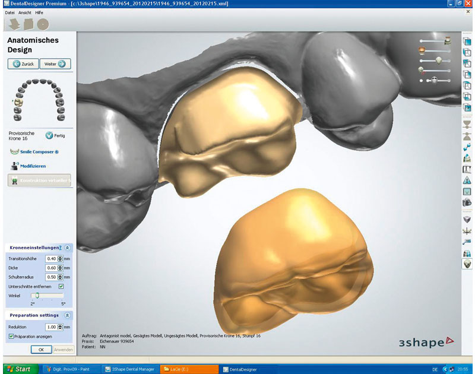Proceed with the Weiter button
This screenshot has width=475, height=374.
(55, 64)
